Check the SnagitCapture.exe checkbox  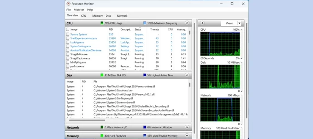coord(68,58)
